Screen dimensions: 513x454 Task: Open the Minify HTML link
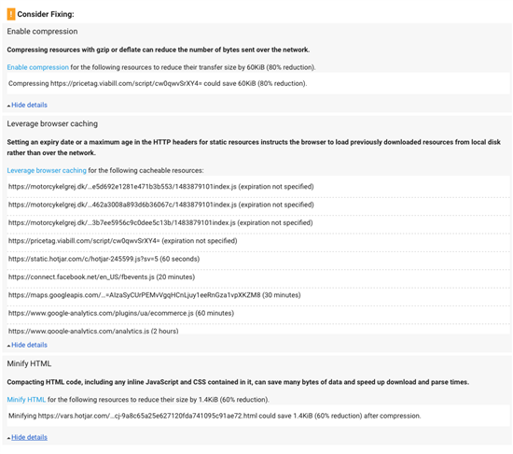point(26,399)
